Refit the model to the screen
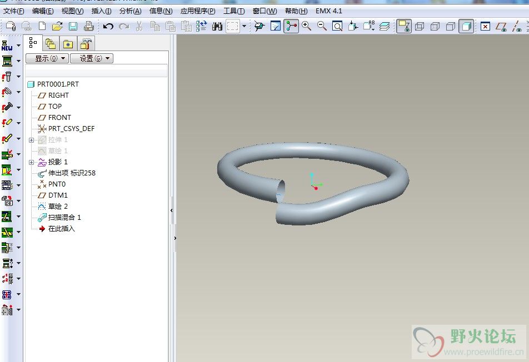 click(337, 26)
